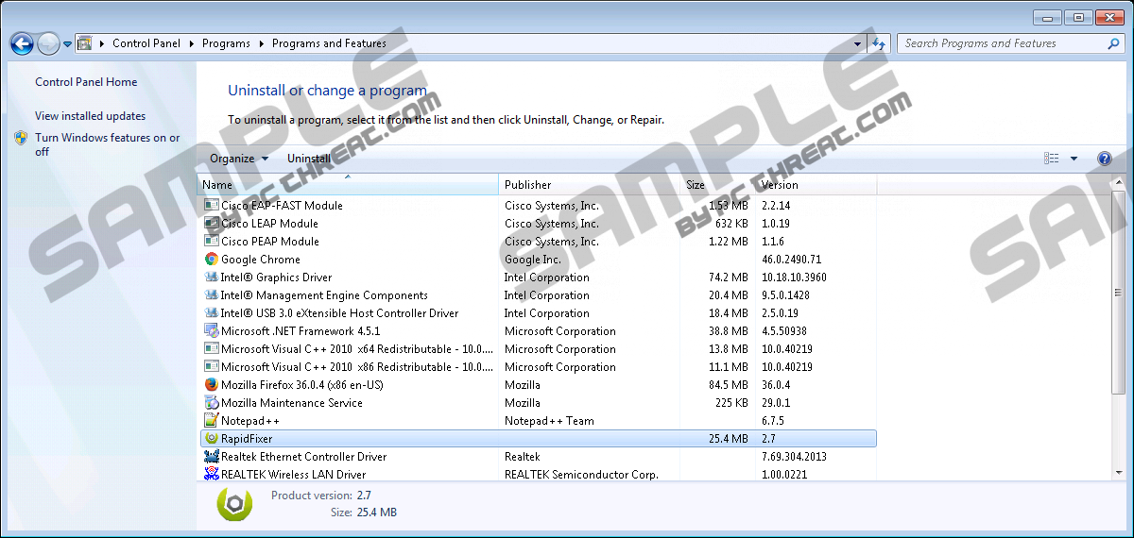Viewport: 1134px width, 538px height.
Task: Click the Search Programs and Features box
Action: pyautogui.click(x=1002, y=43)
